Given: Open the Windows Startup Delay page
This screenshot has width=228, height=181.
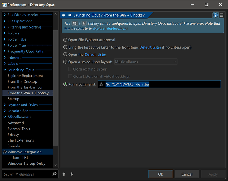Looking at the screenshot, I should 26,163.
